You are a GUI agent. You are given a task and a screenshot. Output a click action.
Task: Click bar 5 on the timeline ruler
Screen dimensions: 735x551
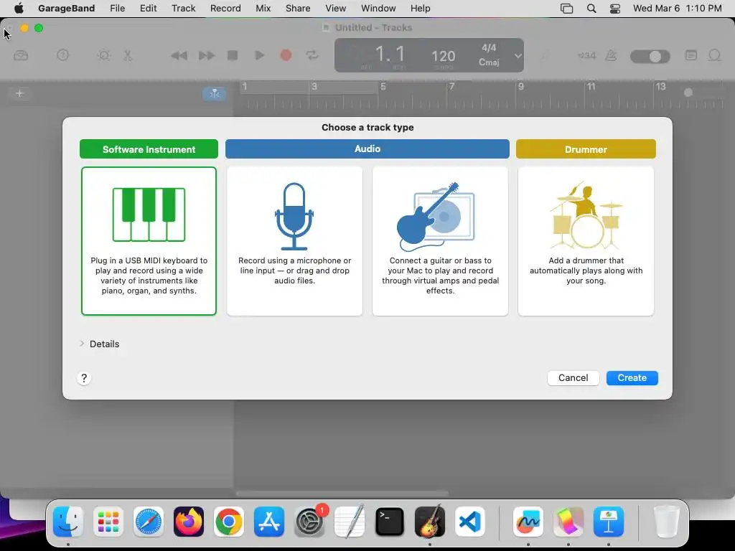pos(383,87)
